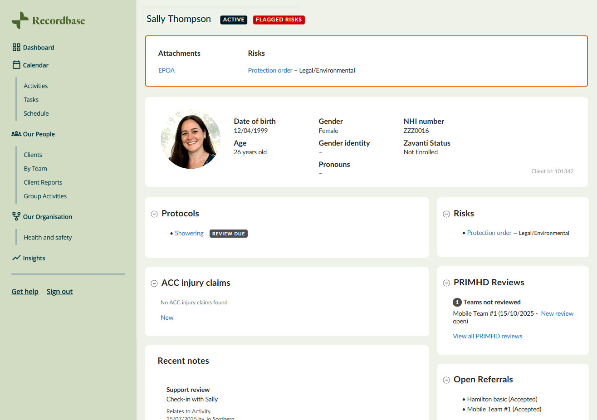Collapse the Protocols section
The height and width of the screenshot is (420, 597).
click(x=154, y=214)
